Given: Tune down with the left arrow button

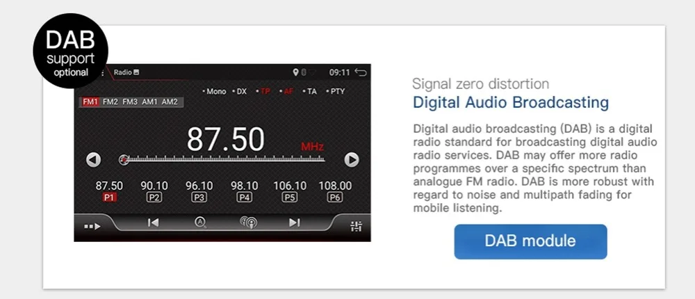Looking at the screenshot, I should tap(93, 160).
